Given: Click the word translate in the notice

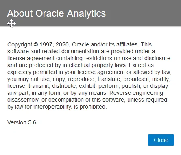Looking at the screenshot, I should pos(109,79).
